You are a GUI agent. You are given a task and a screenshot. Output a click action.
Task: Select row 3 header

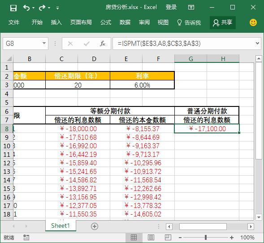tap(7, 85)
